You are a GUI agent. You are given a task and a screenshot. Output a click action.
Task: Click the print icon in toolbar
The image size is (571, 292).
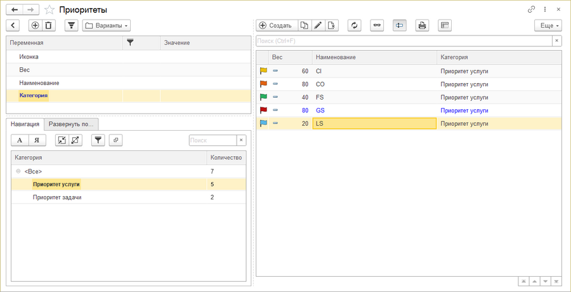[x=421, y=25]
